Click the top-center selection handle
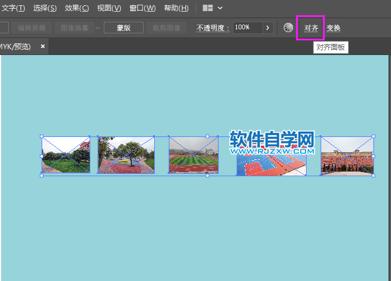 click(208, 136)
